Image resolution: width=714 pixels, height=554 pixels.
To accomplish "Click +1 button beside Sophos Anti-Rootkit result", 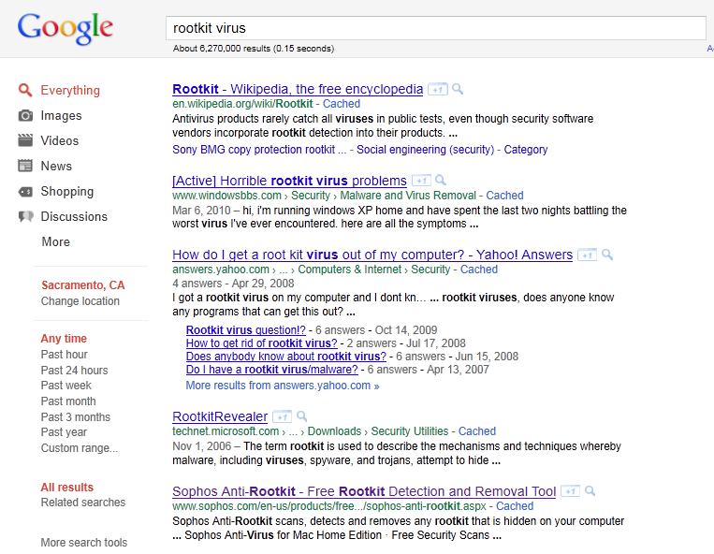I will tap(571, 491).
